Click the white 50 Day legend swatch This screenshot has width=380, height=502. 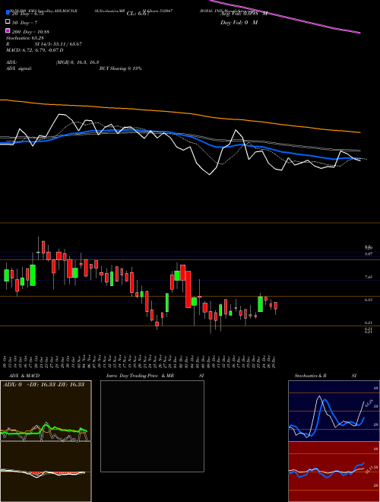pyautogui.click(x=8, y=22)
